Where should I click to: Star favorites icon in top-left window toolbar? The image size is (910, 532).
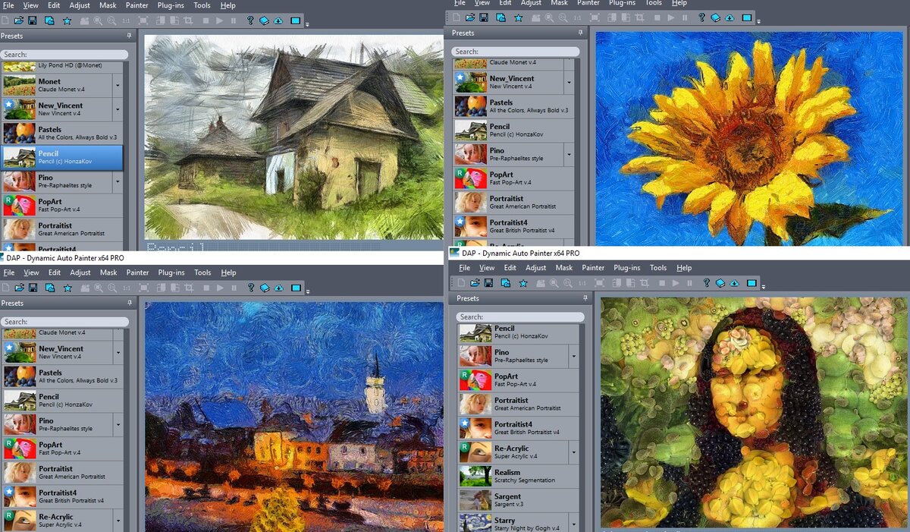[x=67, y=20]
